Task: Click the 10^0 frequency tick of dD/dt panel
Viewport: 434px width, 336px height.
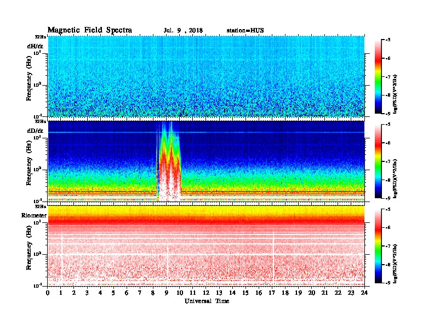Action: (37, 169)
